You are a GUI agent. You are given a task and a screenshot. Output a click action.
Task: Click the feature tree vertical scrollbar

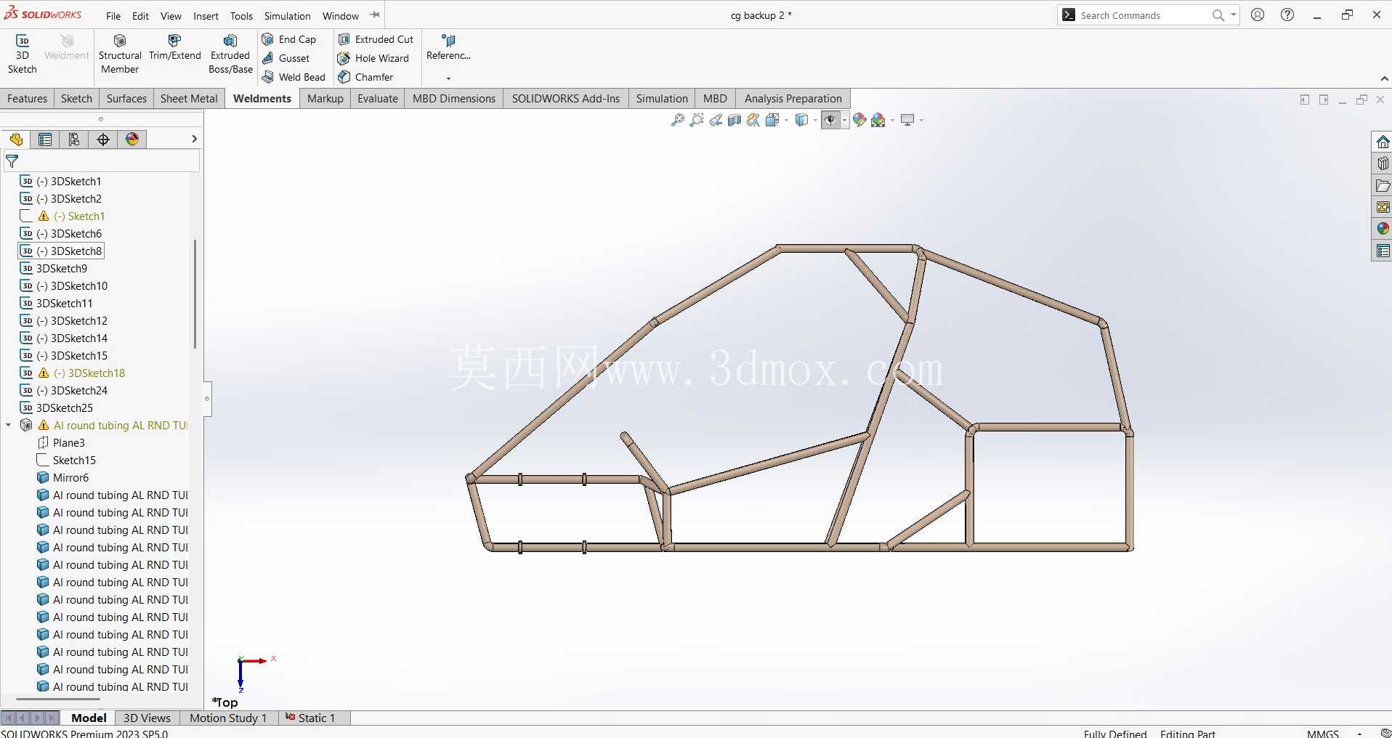(195, 294)
